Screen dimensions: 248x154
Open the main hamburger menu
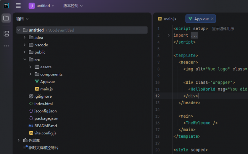[18, 6]
